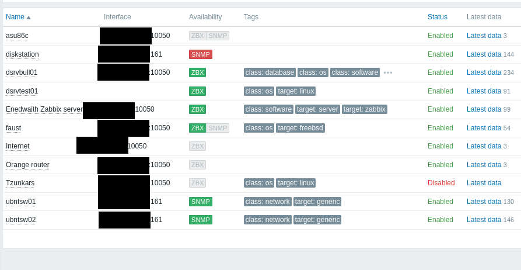521x270 pixels.
Task: Click the grey ZBX badge for Orange router
Action: point(197,165)
